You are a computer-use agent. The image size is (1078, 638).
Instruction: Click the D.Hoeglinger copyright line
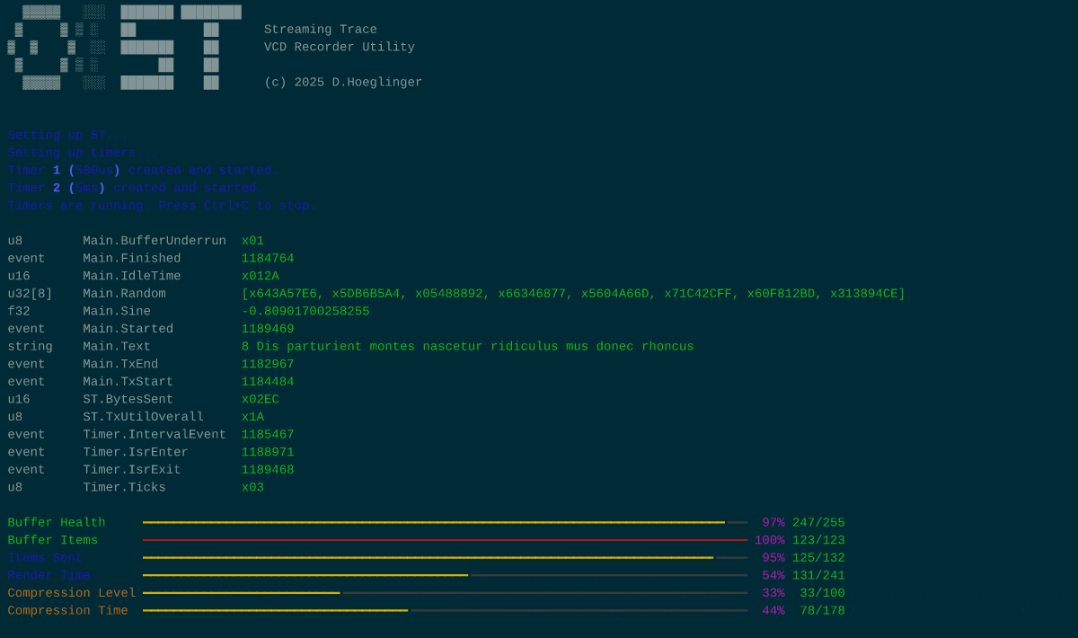(343, 83)
